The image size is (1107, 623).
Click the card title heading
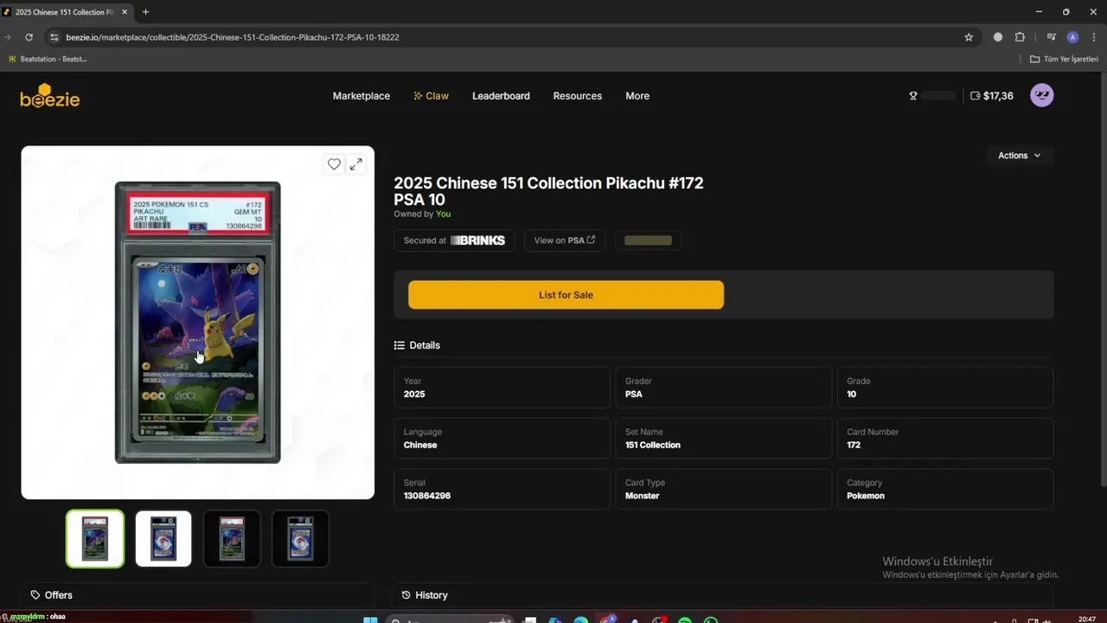tap(548, 191)
